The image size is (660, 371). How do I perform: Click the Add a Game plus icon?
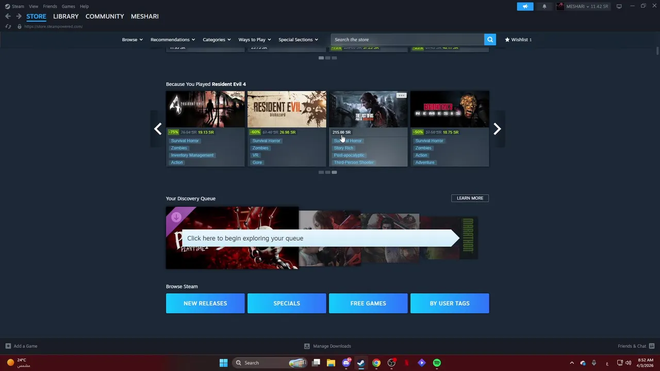pyautogui.click(x=8, y=346)
